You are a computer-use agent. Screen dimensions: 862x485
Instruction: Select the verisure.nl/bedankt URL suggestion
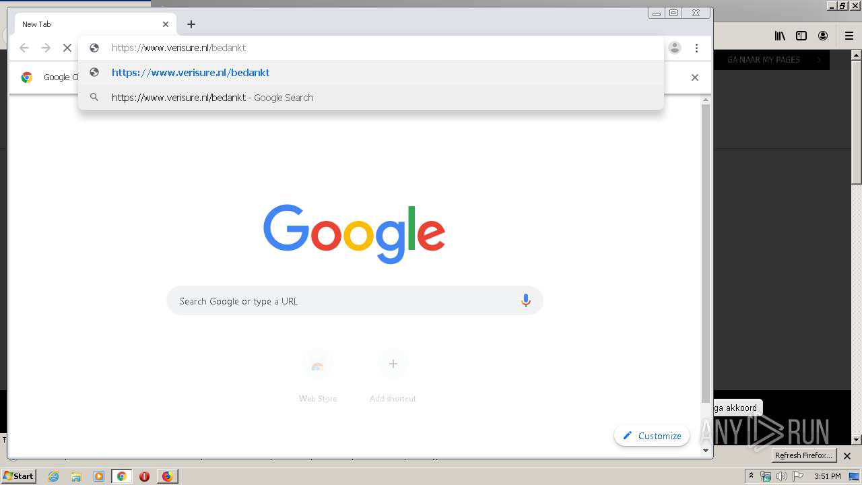pos(371,73)
